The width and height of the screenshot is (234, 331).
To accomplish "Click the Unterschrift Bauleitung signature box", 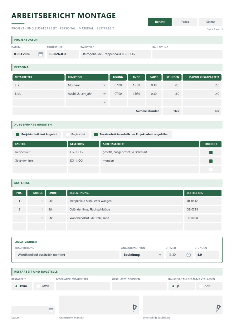I will 183,305.
